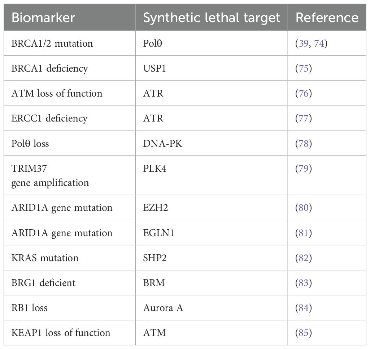Open reference 76 for ATM loss
Screen dimensions: 370x349
pyautogui.click(x=304, y=93)
